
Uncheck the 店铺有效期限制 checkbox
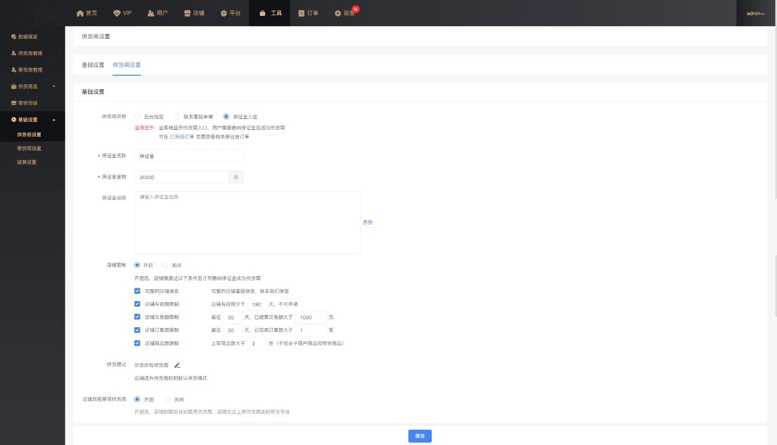137,304
